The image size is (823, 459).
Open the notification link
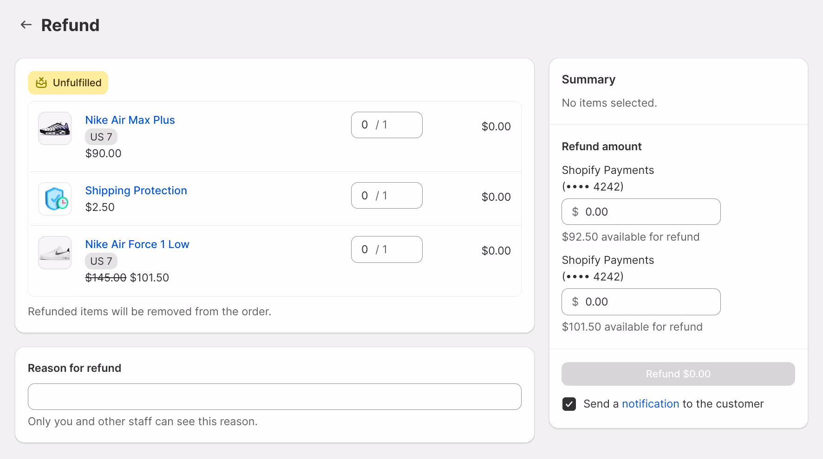tap(650, 404)
